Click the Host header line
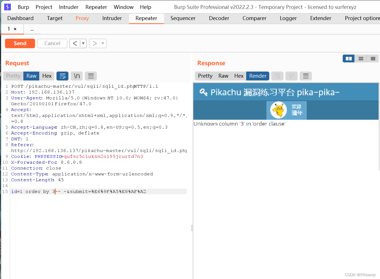Viewport: 380px width, 279px height. [43, 92]
